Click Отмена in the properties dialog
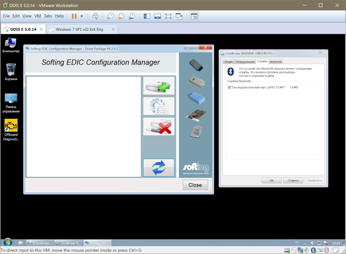This screenshot has height=254, width=346. point(293,180)
